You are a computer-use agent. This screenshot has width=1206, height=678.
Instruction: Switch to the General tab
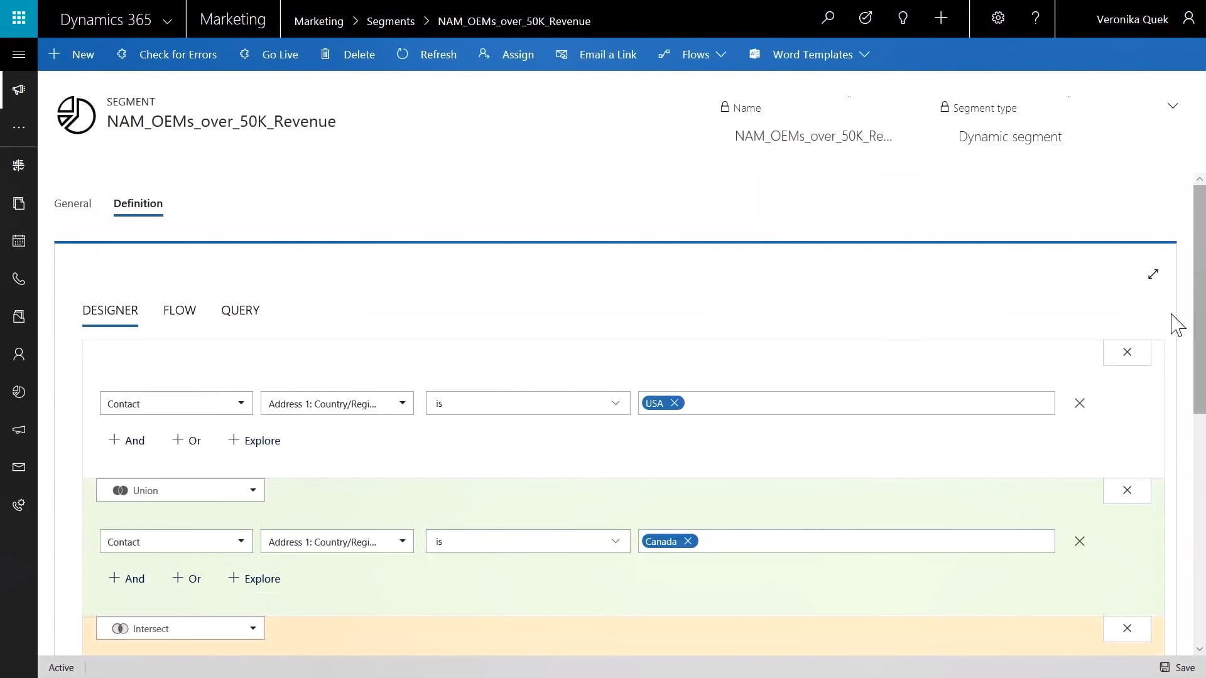pyautogui.click(x=72, y=203)
